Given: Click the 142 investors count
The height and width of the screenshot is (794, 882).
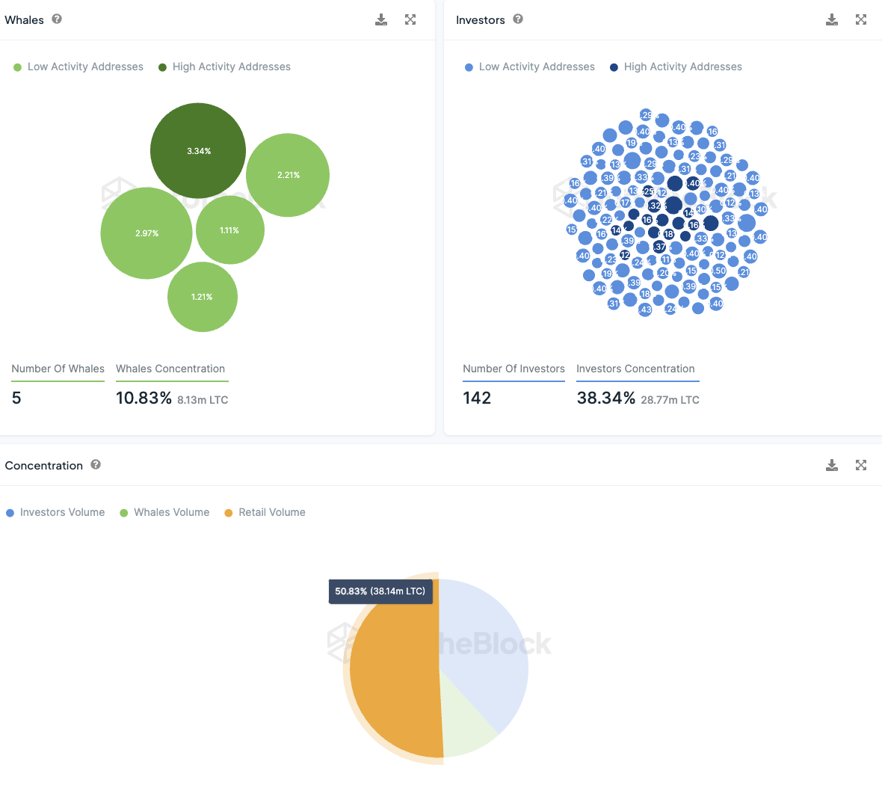Looking at the screenshot, I should tap(477, 398).
